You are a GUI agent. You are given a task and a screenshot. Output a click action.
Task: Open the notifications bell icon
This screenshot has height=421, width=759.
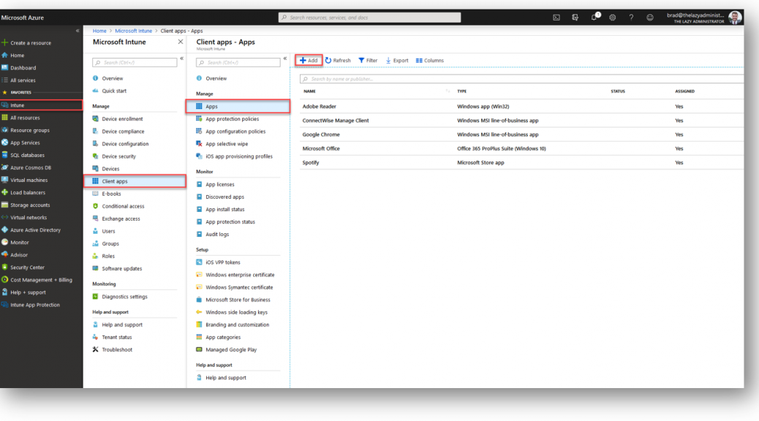(x=594, y=18)
